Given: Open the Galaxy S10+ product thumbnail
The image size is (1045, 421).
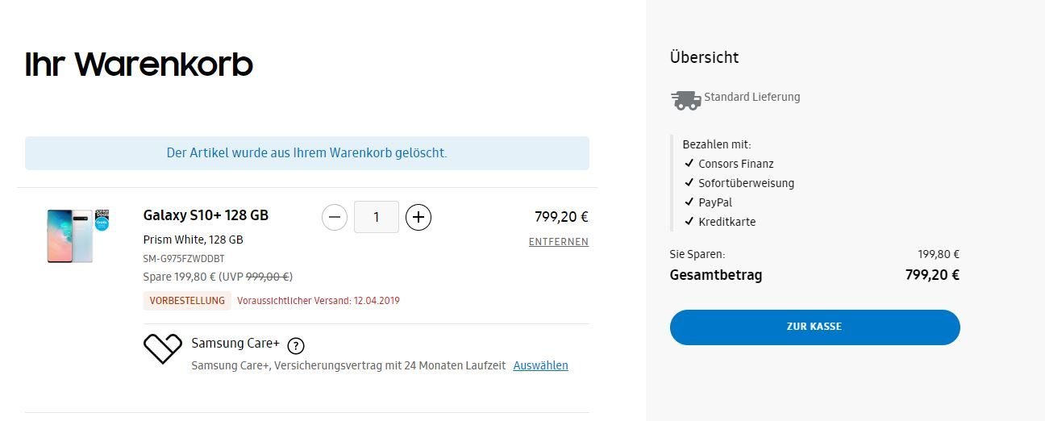Looking at the screenshot, I should pyautogui.click(x=78, y=236).
